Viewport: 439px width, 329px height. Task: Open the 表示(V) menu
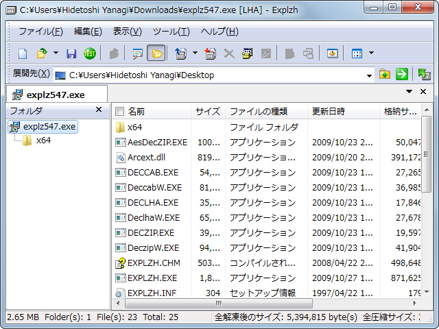click(x=127, y=32)
